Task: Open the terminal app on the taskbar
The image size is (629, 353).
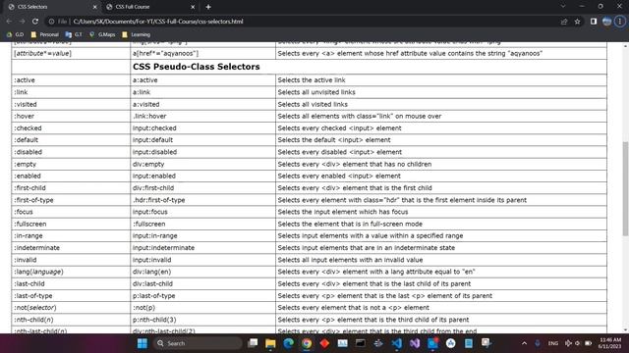Action: pyautogui.click(x=361, y=343)
